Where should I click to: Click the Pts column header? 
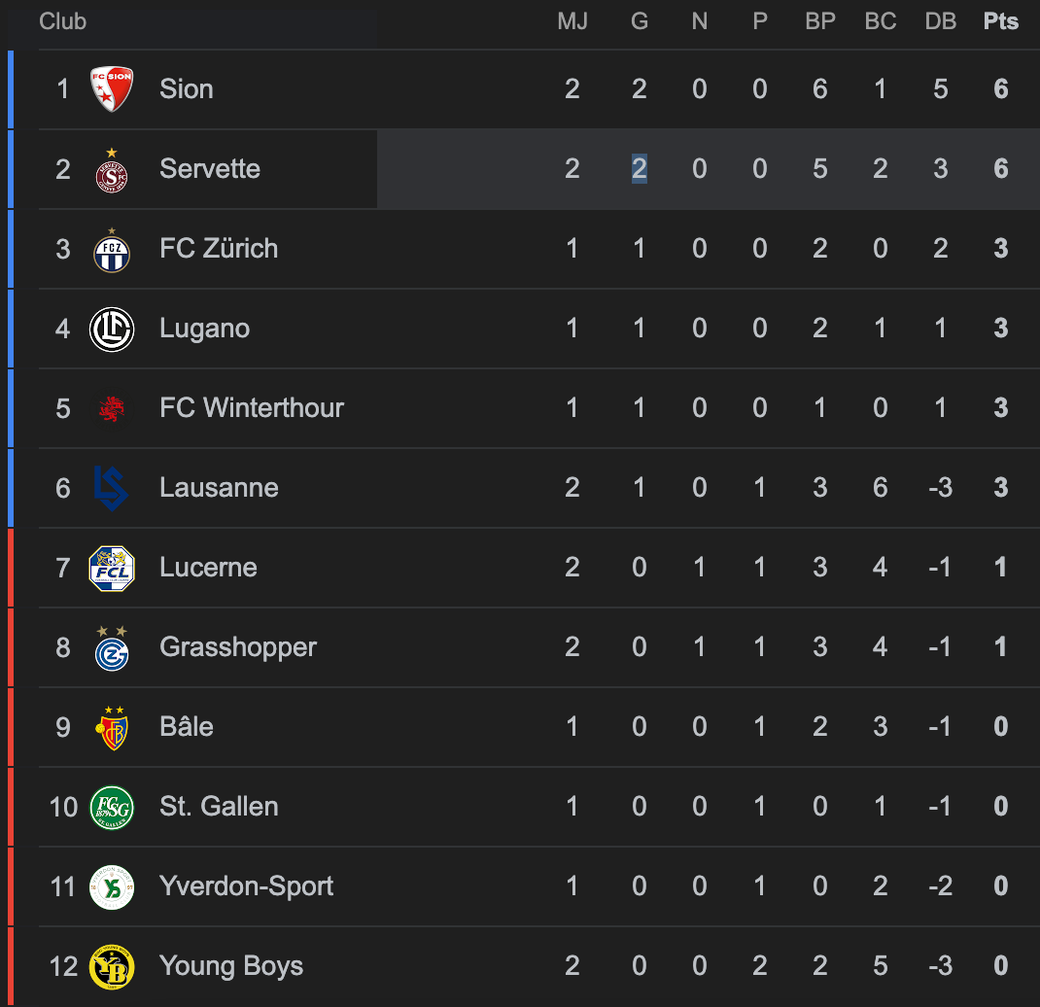click(1001, 21)
